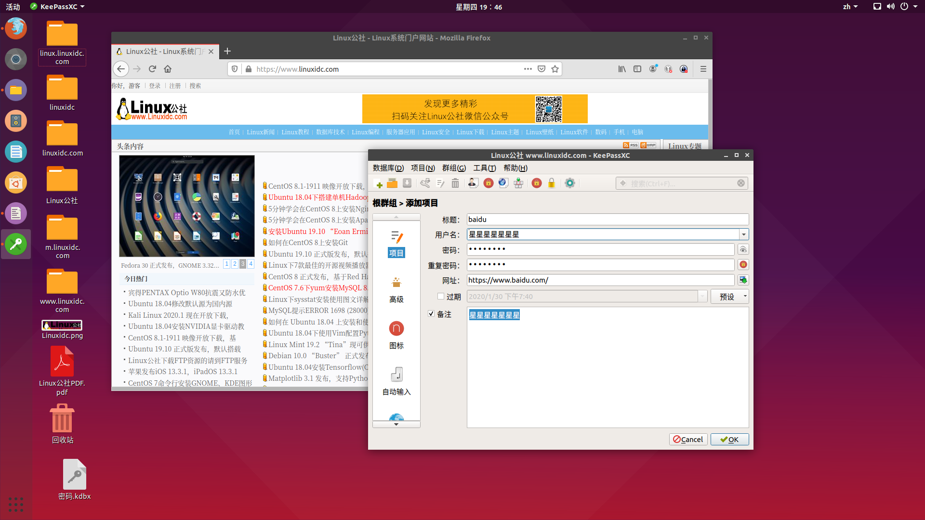Viewport: 925px width, 520px height.
Task: Open search options in KeePassXC search field
Action: (623, 183)
